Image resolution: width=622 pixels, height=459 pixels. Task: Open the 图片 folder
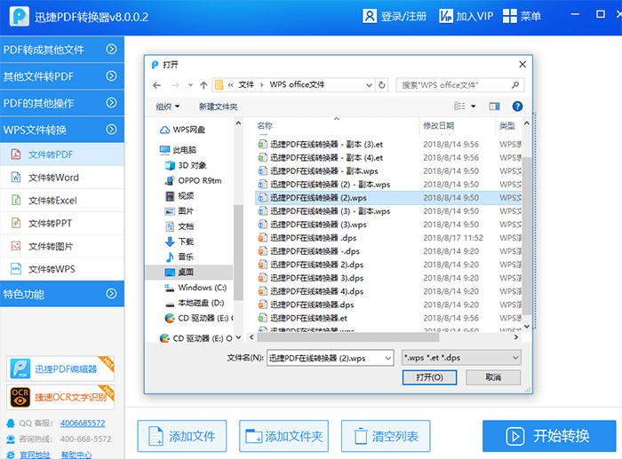point(179,211)
